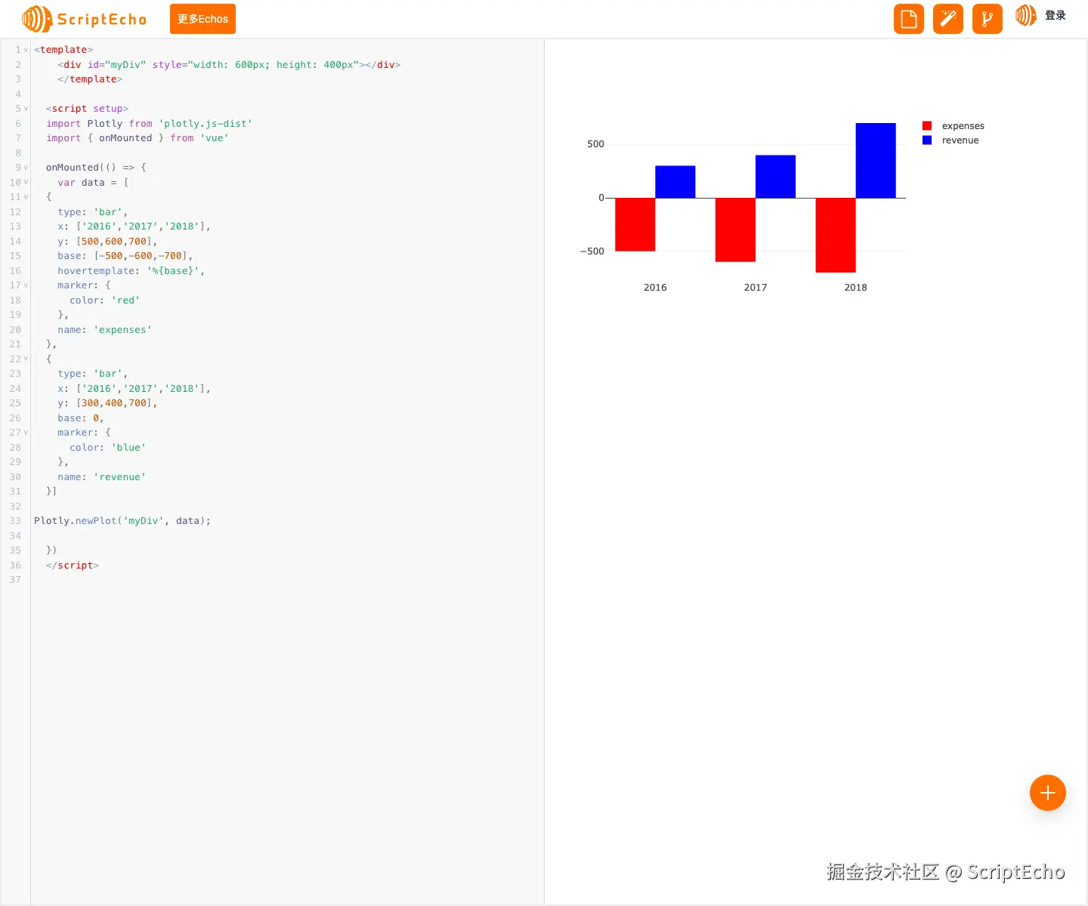Click the 2018 x-axis label
This screenshot has width=1088, height=906.
[x=855, y=288]
